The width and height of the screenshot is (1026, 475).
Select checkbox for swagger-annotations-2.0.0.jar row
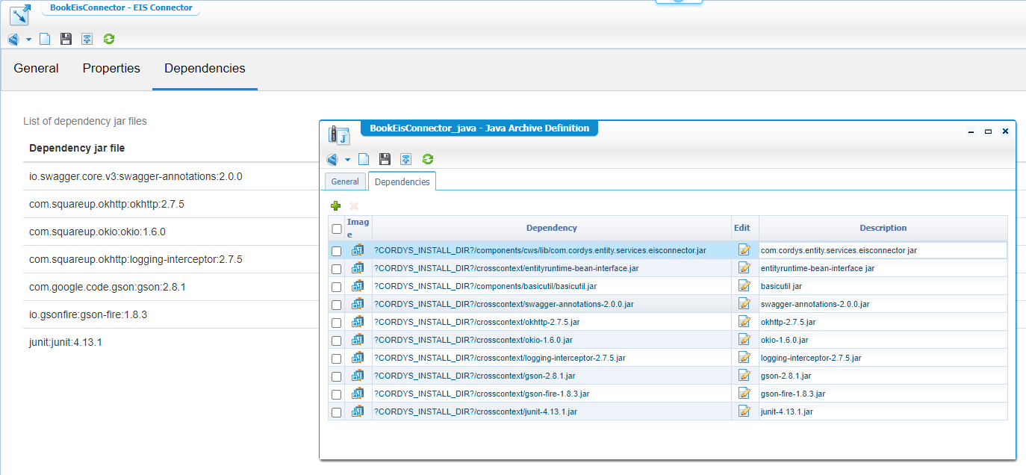(337, 305)
